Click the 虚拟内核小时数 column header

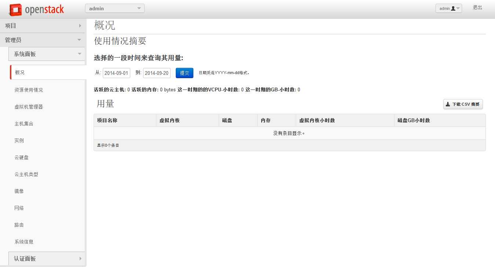click(x=345, y=120)
